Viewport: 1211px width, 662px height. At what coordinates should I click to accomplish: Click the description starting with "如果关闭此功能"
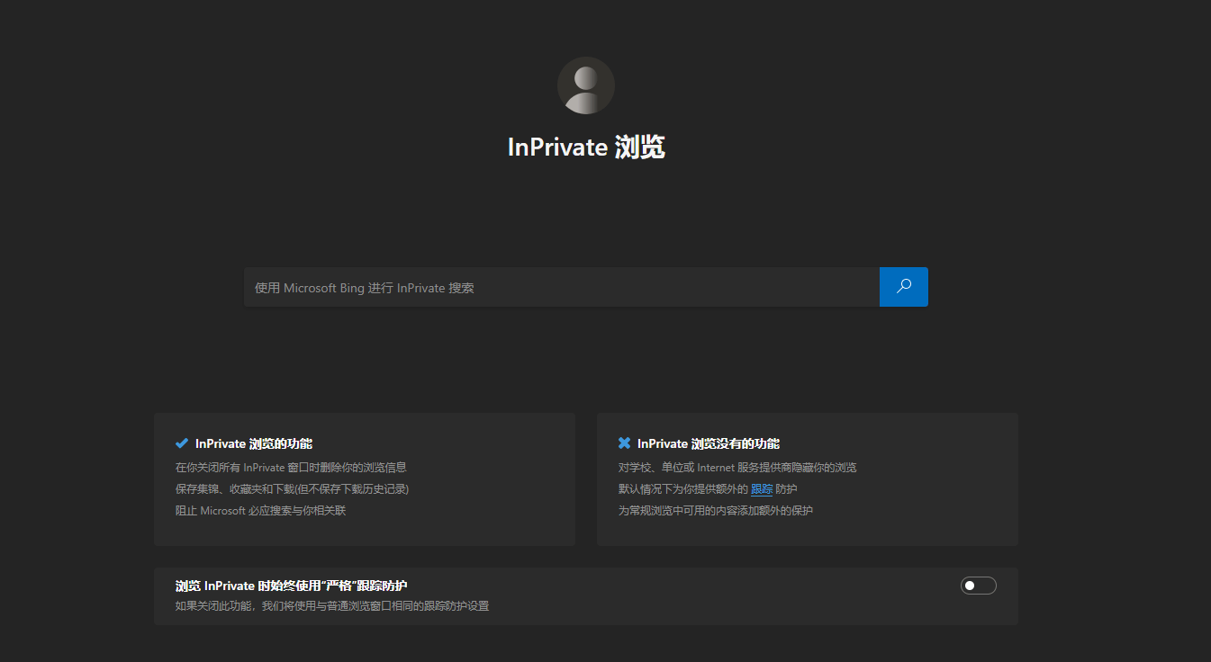331,606
